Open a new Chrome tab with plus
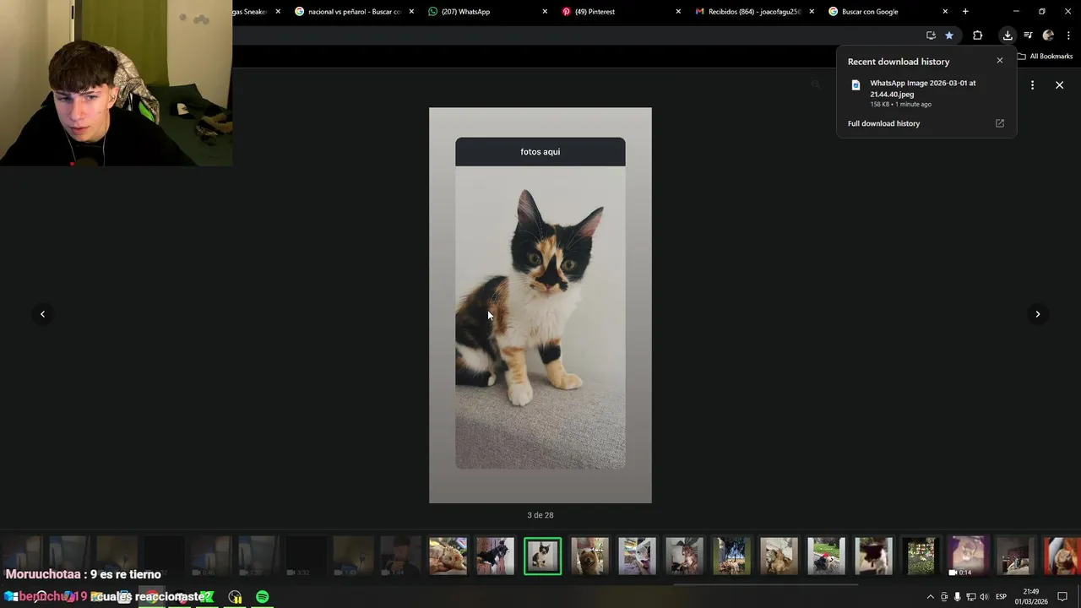 [965, 12]
